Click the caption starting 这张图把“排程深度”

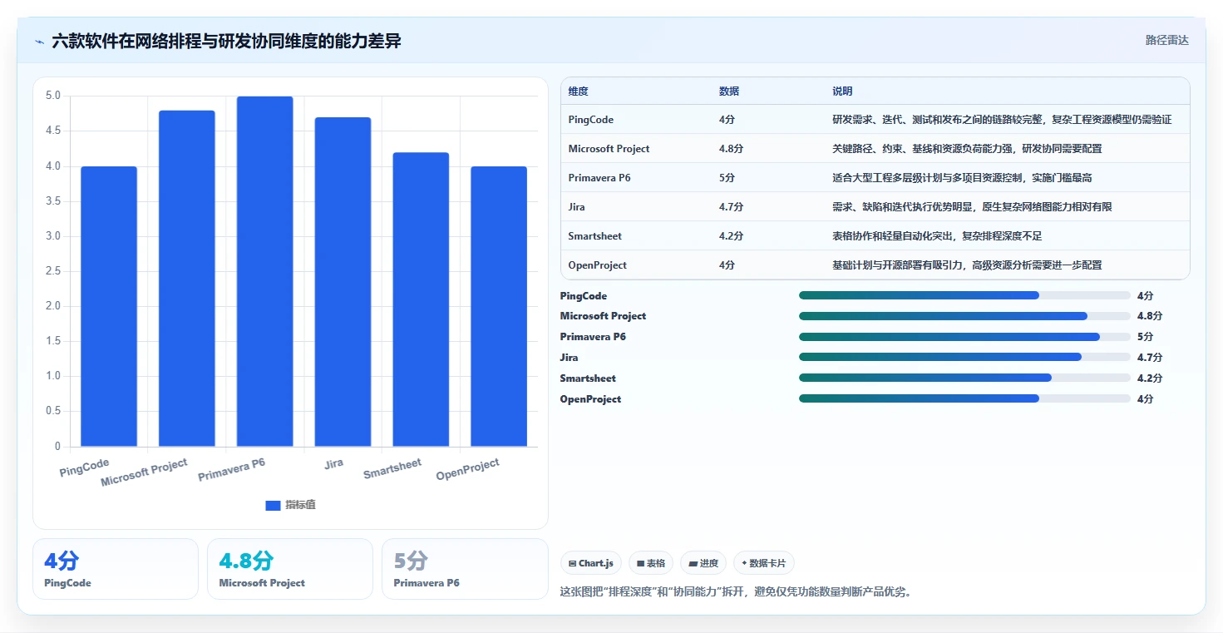point(736,592)
